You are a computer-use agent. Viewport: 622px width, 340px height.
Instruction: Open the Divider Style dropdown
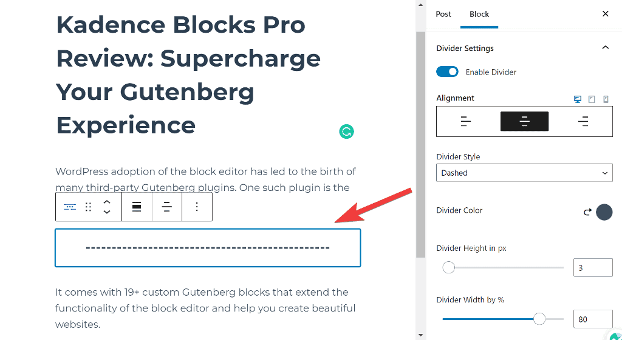tap(524, 173)
